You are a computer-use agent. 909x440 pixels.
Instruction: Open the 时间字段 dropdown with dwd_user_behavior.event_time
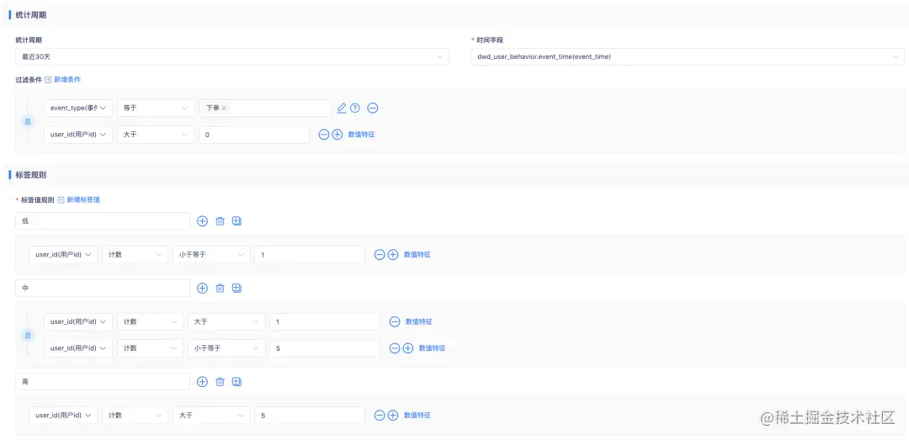687,57
